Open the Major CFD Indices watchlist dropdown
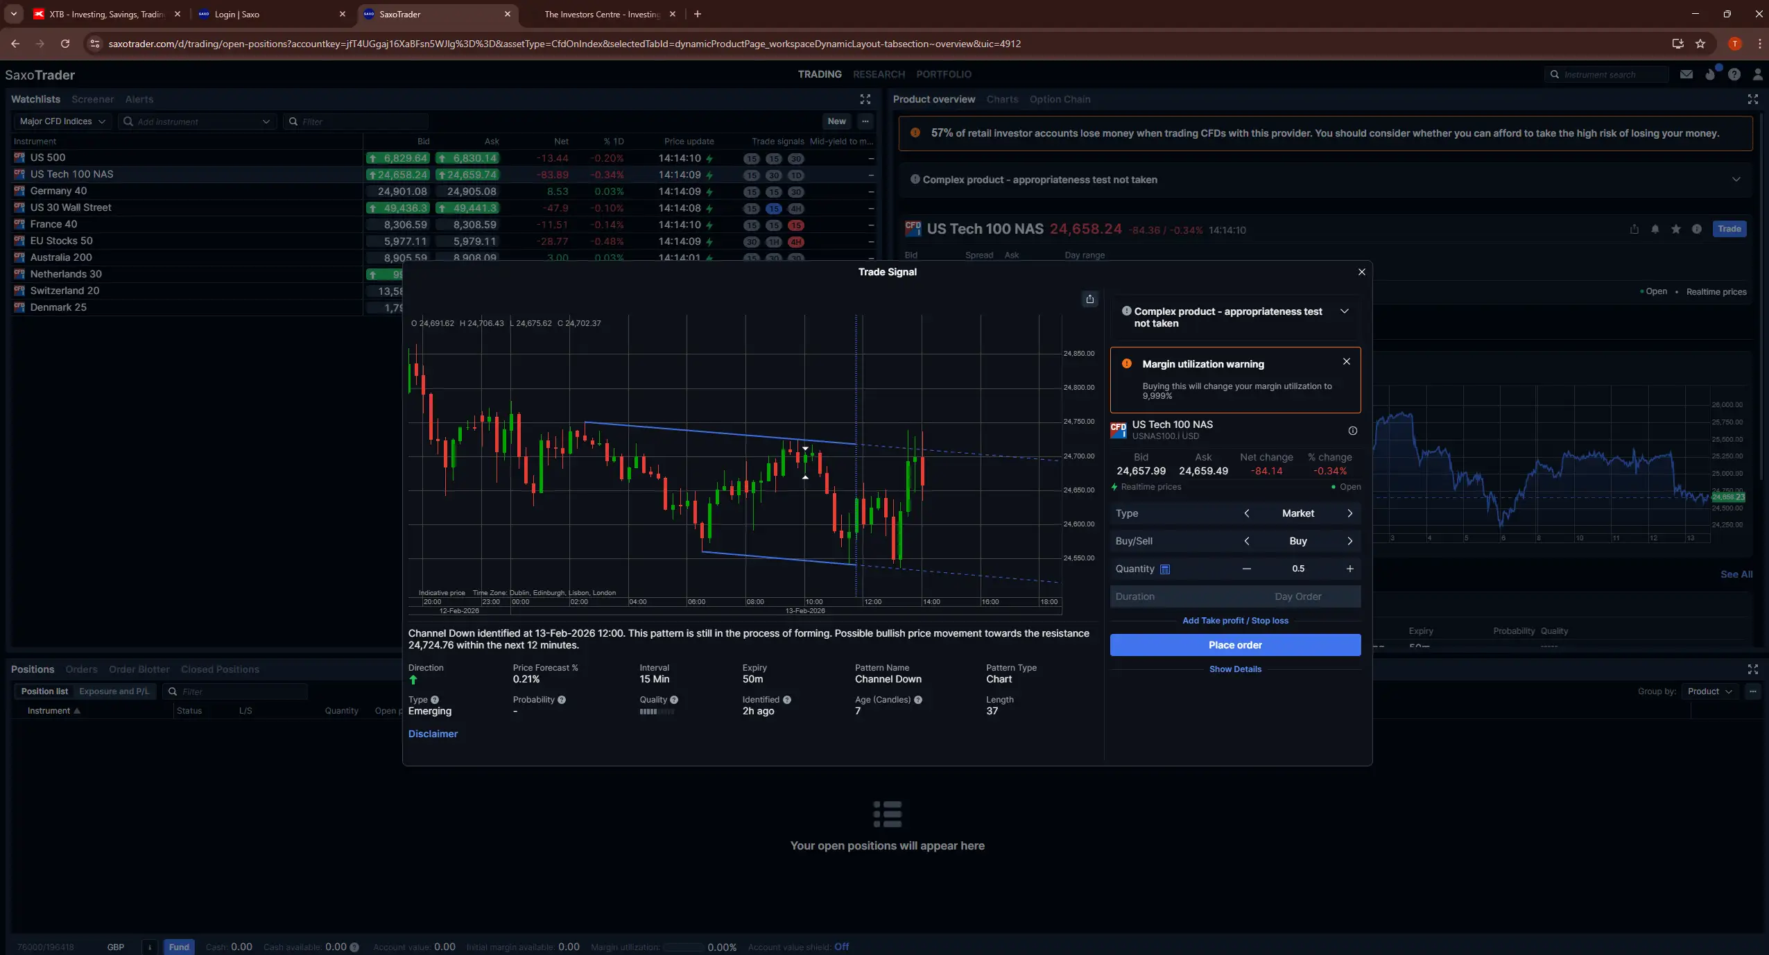The image size is (1769, 955). pyautogui.click(x=62, y=121)
